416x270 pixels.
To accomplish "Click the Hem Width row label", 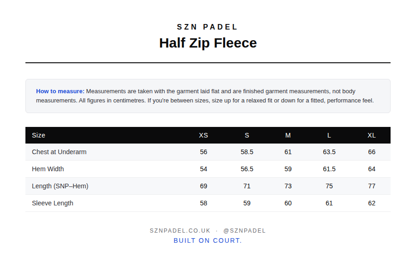I will tap(48, 169).
